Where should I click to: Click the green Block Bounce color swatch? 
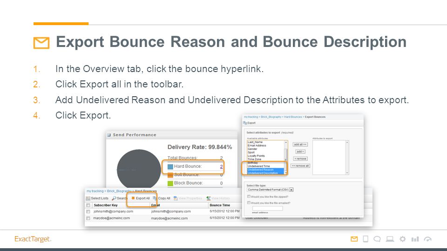tap(170, 183)
